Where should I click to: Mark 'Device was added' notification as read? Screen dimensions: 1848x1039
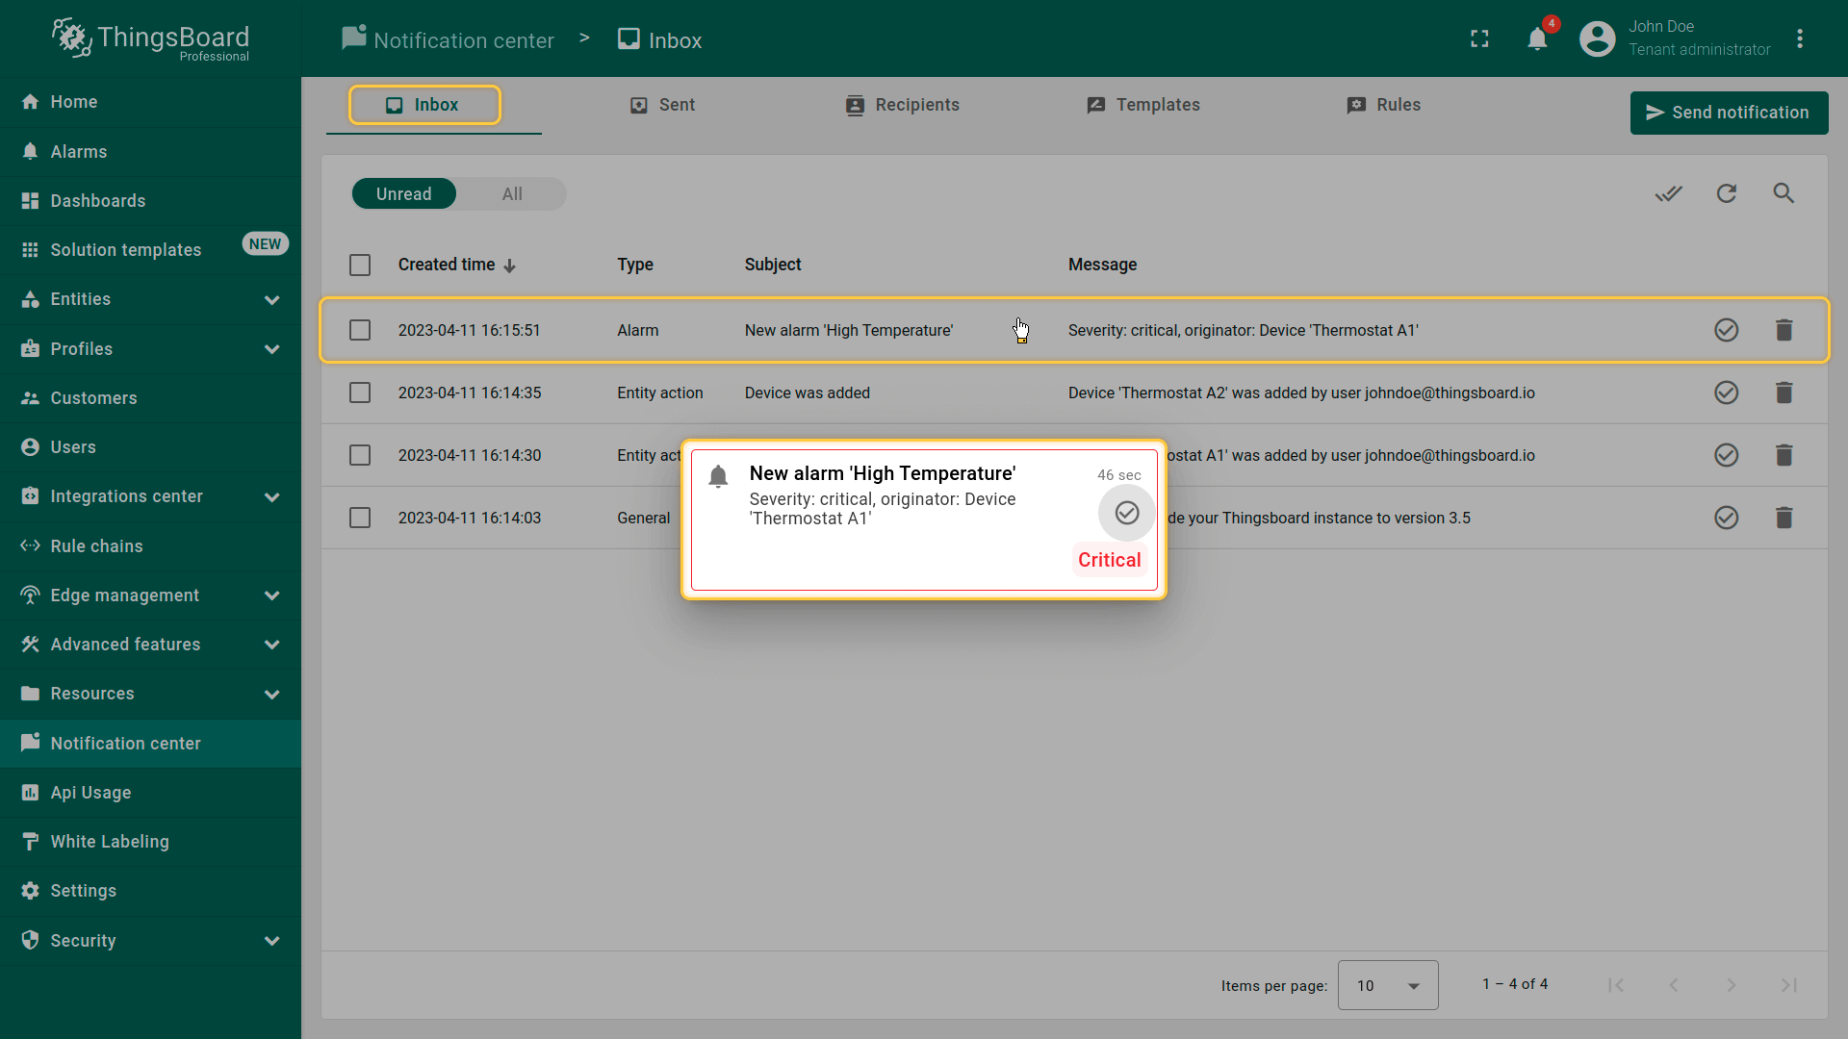1726,393
